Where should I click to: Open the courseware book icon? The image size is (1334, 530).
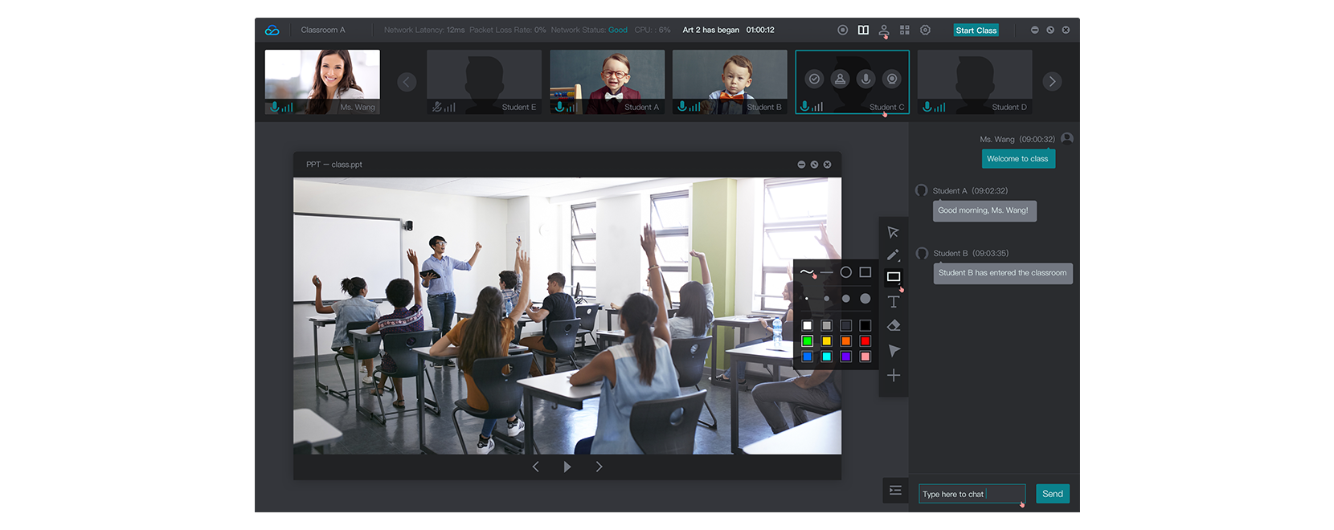pos(863,30)
